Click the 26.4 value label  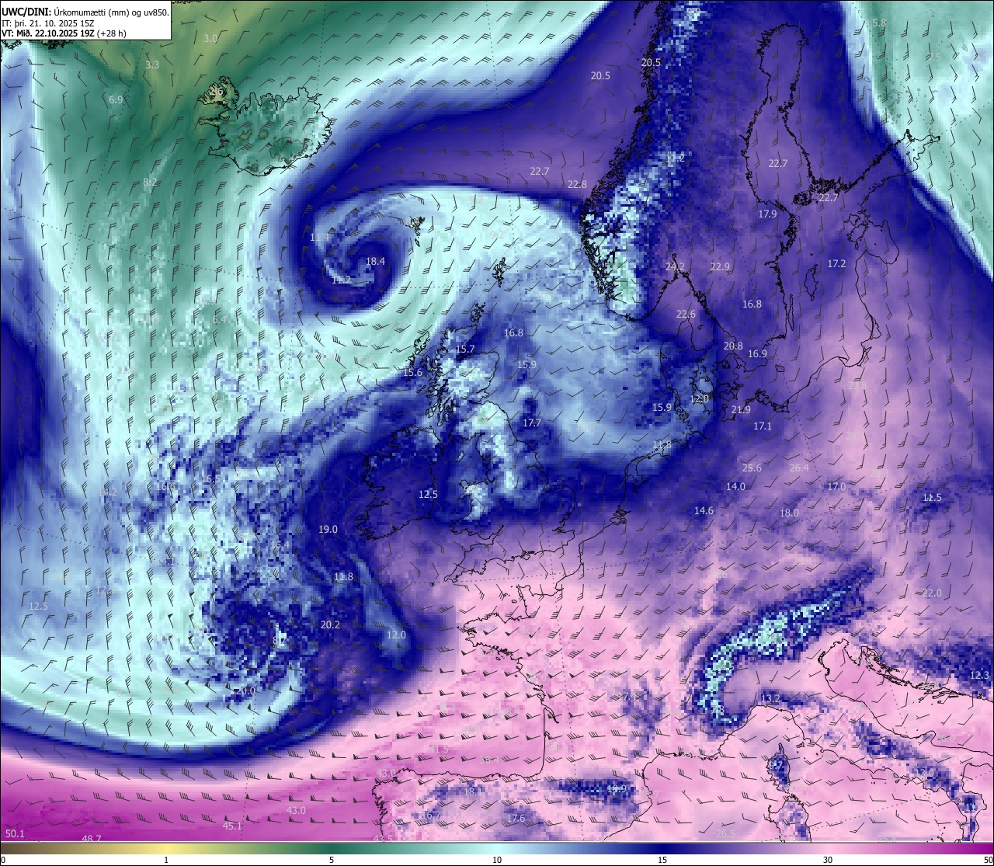[799, 468]
